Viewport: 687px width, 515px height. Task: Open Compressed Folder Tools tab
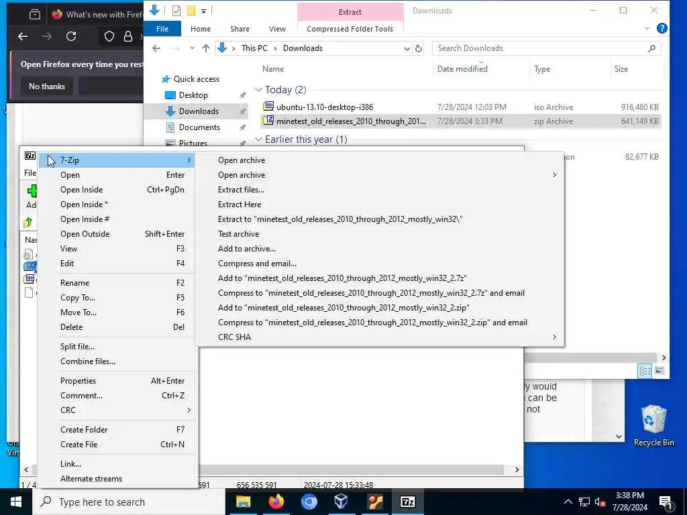350,28
